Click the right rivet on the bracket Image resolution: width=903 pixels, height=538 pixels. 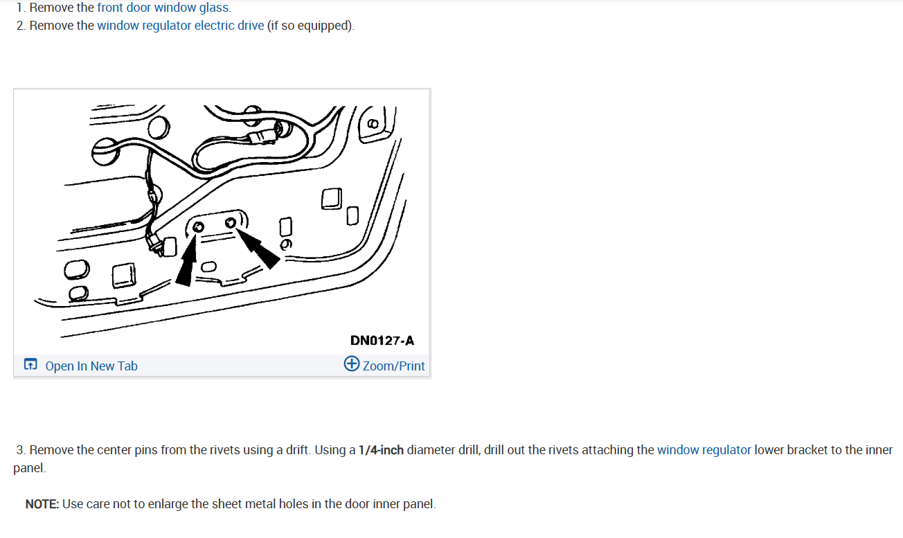click(x=231, y=222)
